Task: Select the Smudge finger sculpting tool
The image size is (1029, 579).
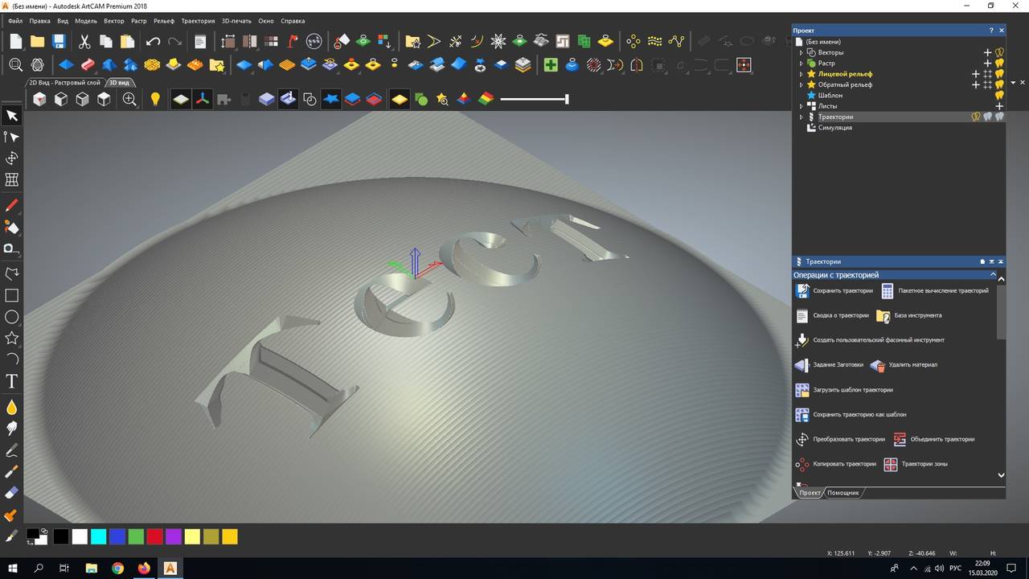Action: (x=12, y=429)
